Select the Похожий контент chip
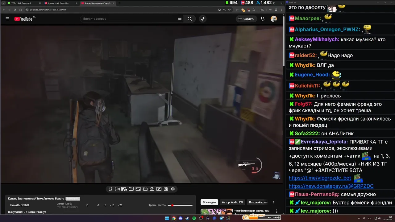The image size is (395, 222). coord(258,202)
